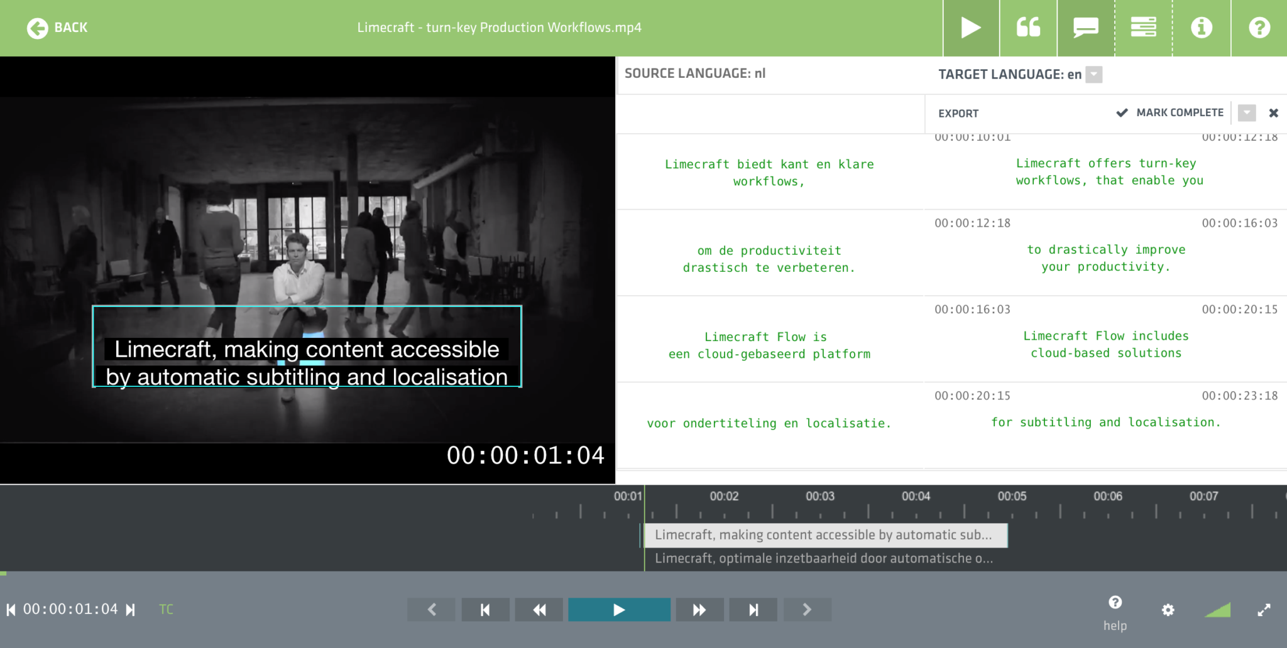Select the subtitles speech-bubble panel icon

(1086, 28)
